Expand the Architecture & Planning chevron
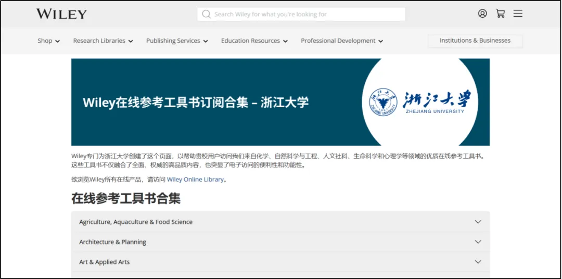562x279 pixels. [x=478, y=242]
